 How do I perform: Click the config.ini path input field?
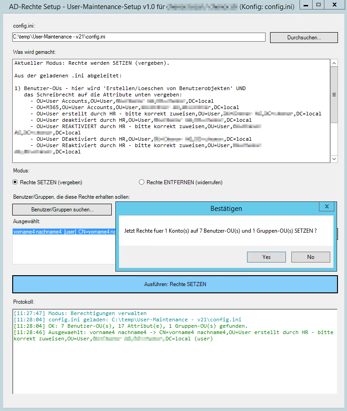[x=139, y=37]
